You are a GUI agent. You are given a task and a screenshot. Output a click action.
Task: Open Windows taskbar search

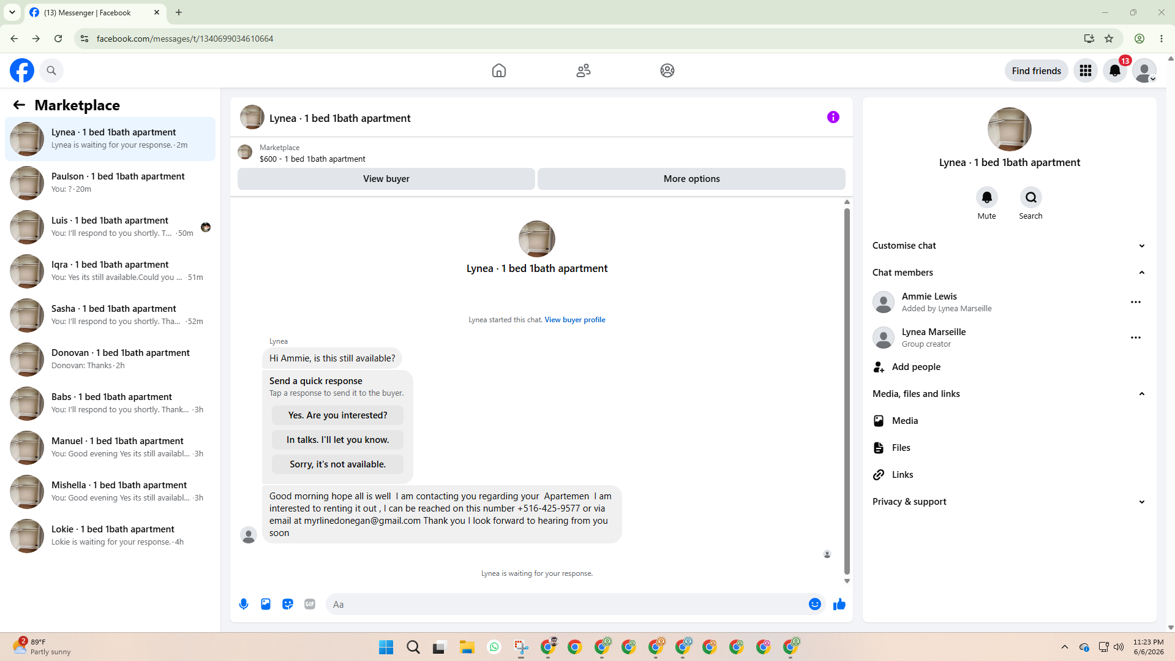tap(413, 647)
